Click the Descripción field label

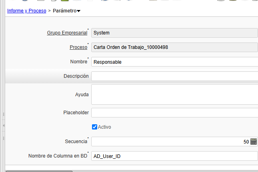(x=76, y=76)
